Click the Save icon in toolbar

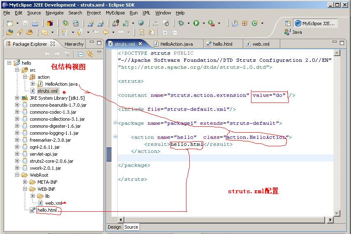click(x=26, y=23)
